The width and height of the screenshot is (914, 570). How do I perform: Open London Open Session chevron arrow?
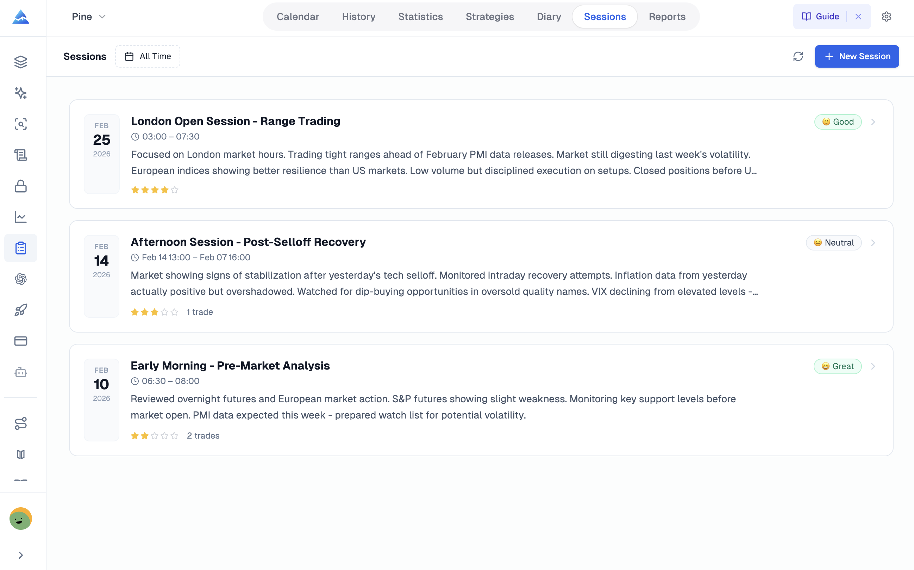[873, 122]
